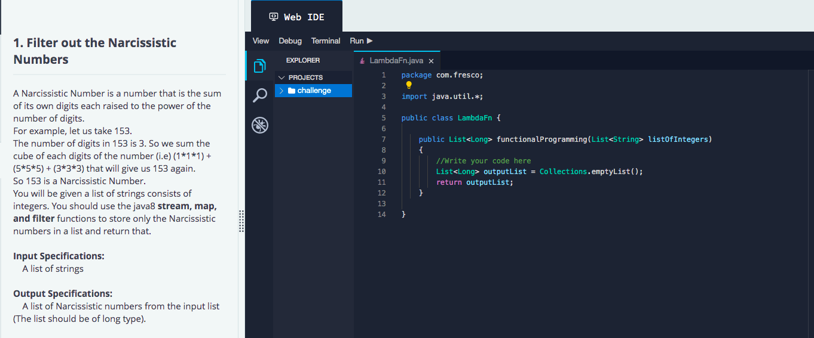The width and height of the screenshot is (814, 338).
Task: Click line number 14 in the gutter
Action: click(x=381, y=215)
